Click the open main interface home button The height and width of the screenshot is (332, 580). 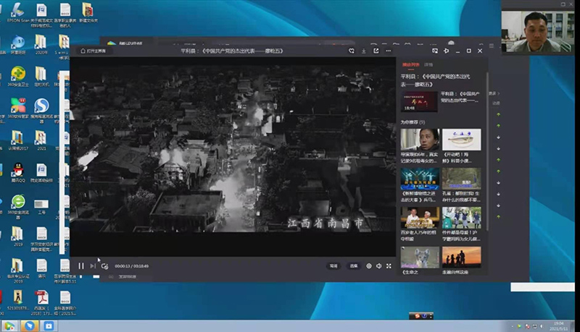point(94,51)
